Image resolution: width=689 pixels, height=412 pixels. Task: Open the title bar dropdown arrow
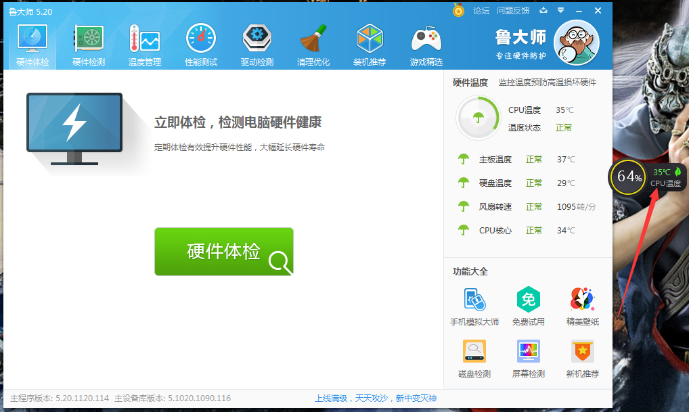point(560,11)
